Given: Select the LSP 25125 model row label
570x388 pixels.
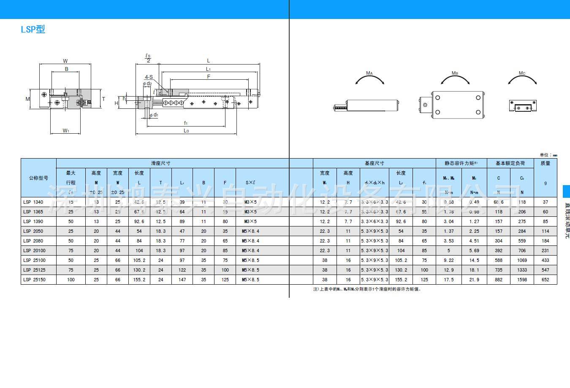Looking at the screenshot, I should 34,270.
